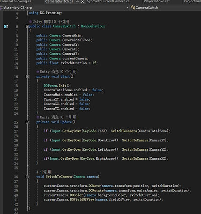Open '0 个引用' CodeLens above Update method
Screen dimensions: 201x214
[68, 117]
